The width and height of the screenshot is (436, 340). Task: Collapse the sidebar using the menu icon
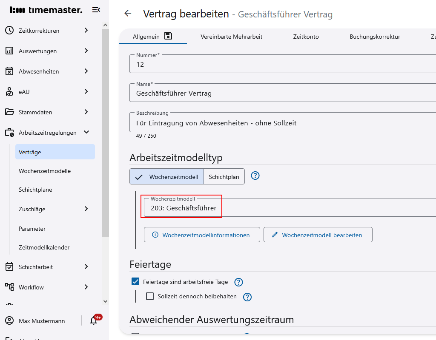click(x=97, y=9)
